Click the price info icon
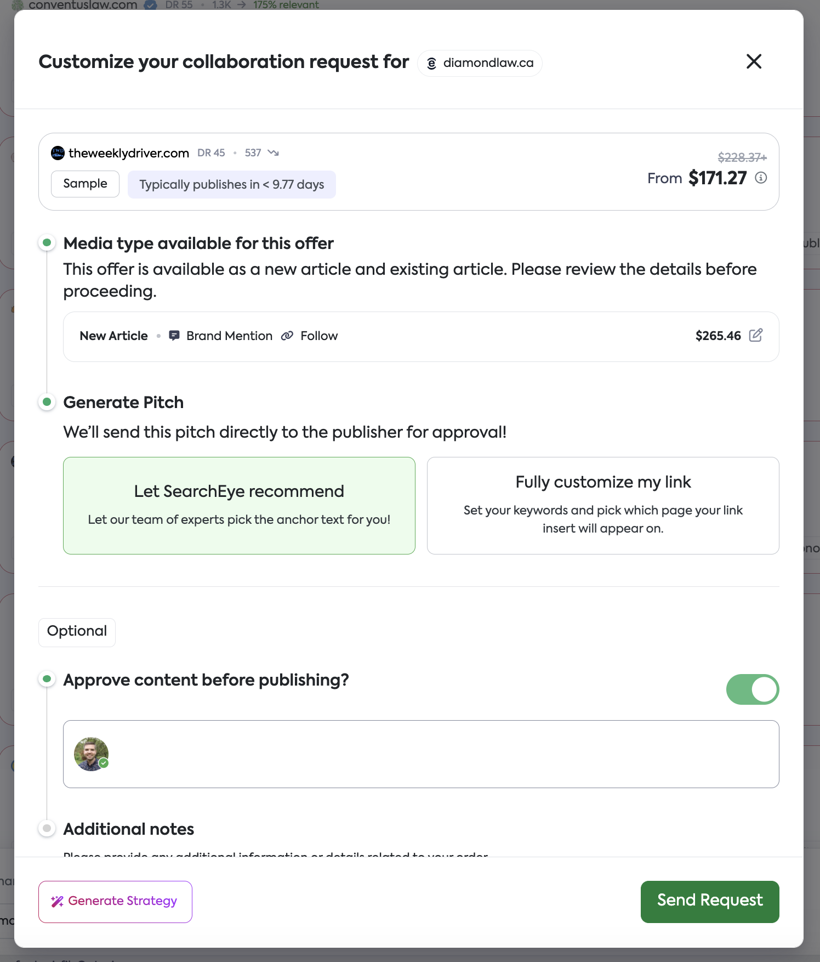Image resolution: width=820 pixels, height=962 pixels. coord(761,178)
